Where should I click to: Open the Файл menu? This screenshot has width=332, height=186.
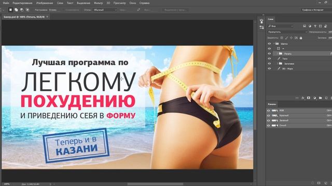(x=6, y=3)
